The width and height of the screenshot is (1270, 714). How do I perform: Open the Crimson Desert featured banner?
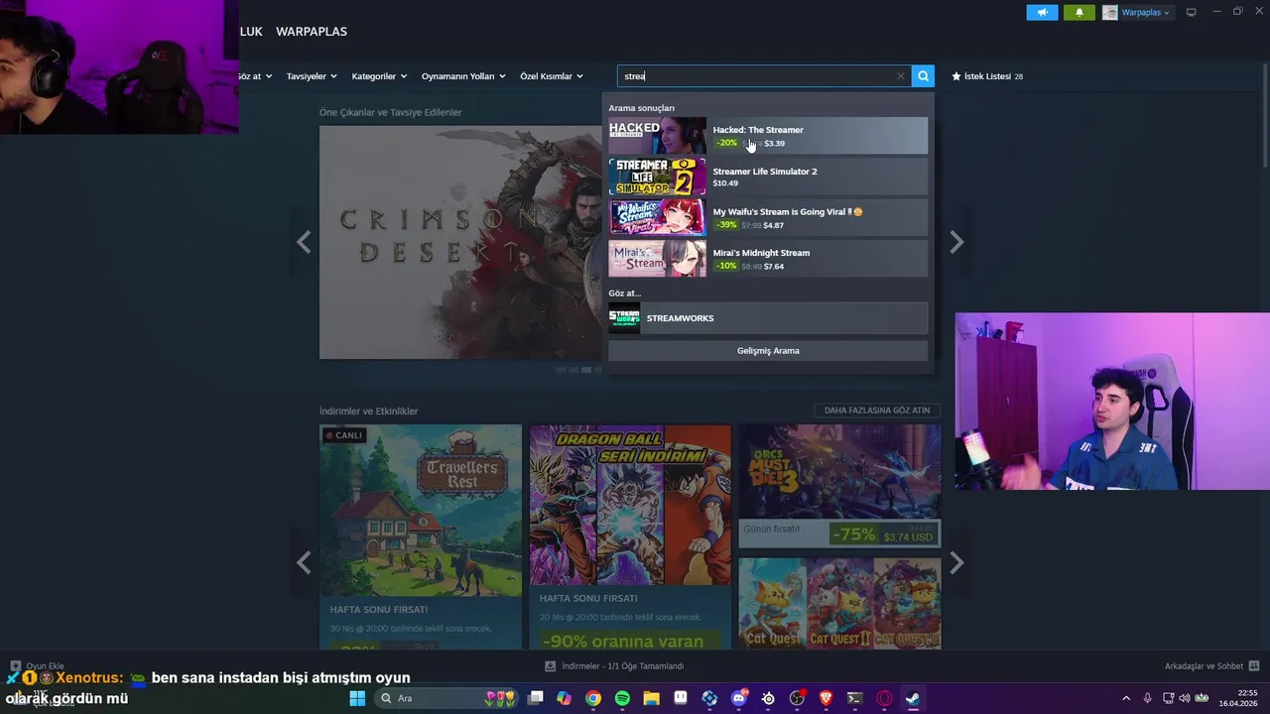coord(460,242)
